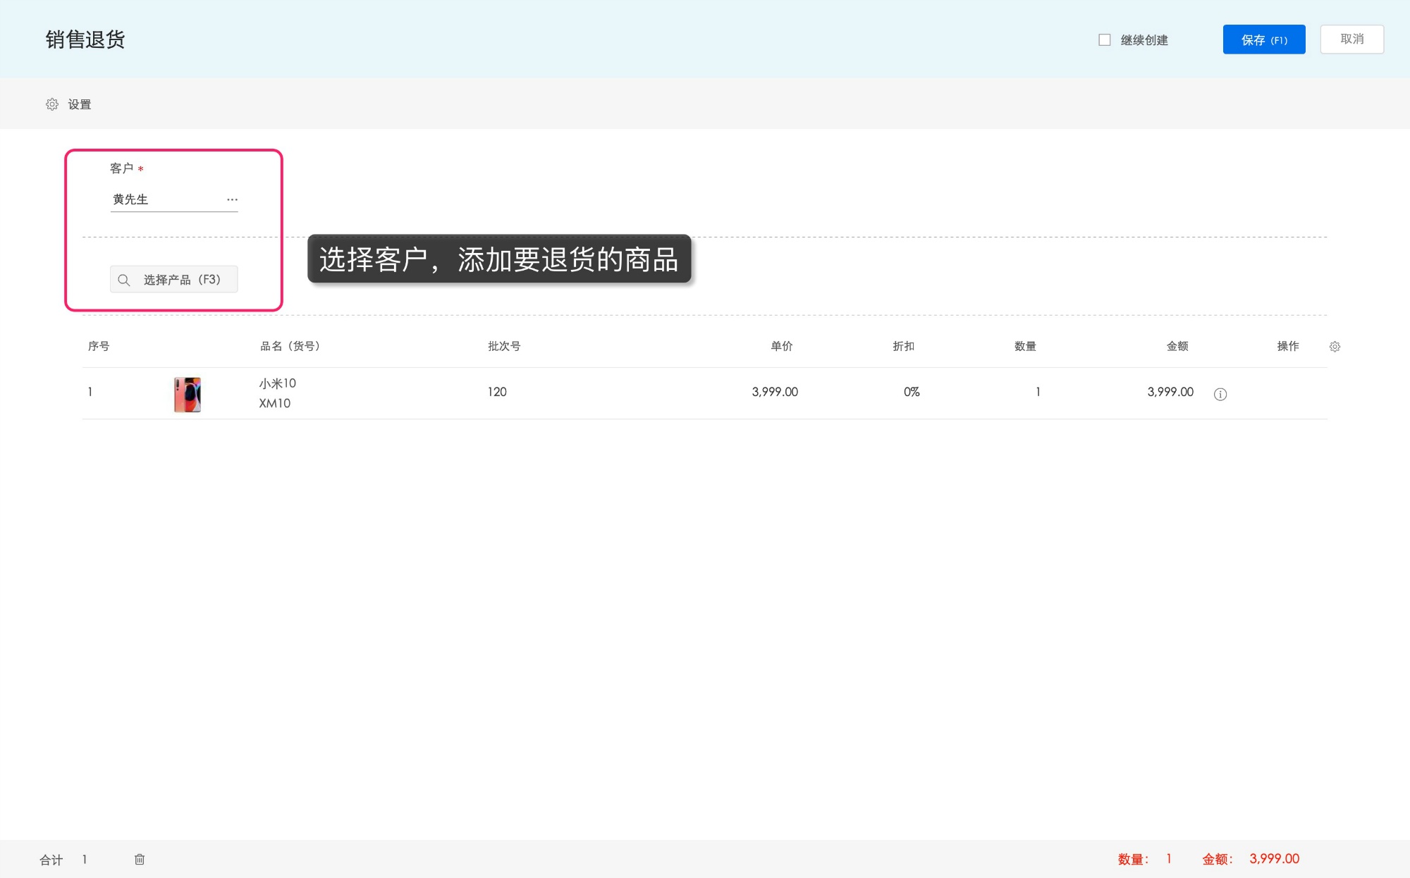Click the 取消 button

click(1351, 39)
